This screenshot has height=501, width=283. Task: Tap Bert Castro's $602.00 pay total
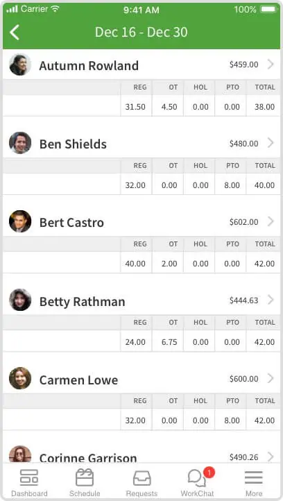(243, 222)
